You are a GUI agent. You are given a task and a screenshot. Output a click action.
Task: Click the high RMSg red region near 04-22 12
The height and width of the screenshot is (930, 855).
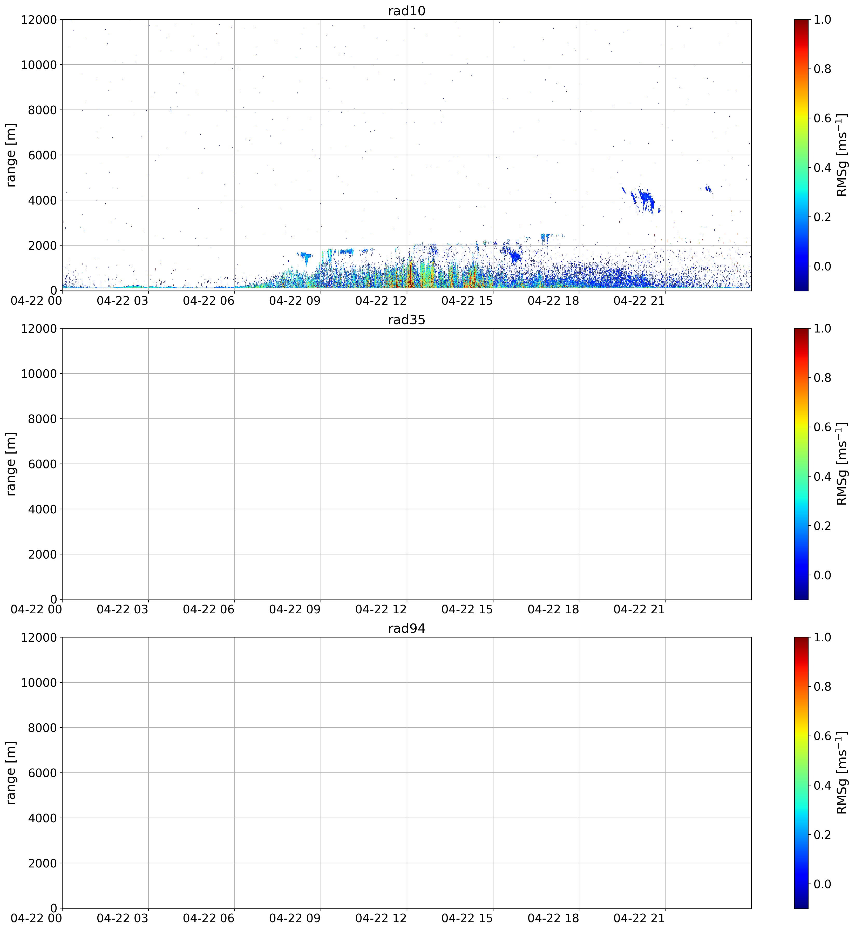coord(410,274)
